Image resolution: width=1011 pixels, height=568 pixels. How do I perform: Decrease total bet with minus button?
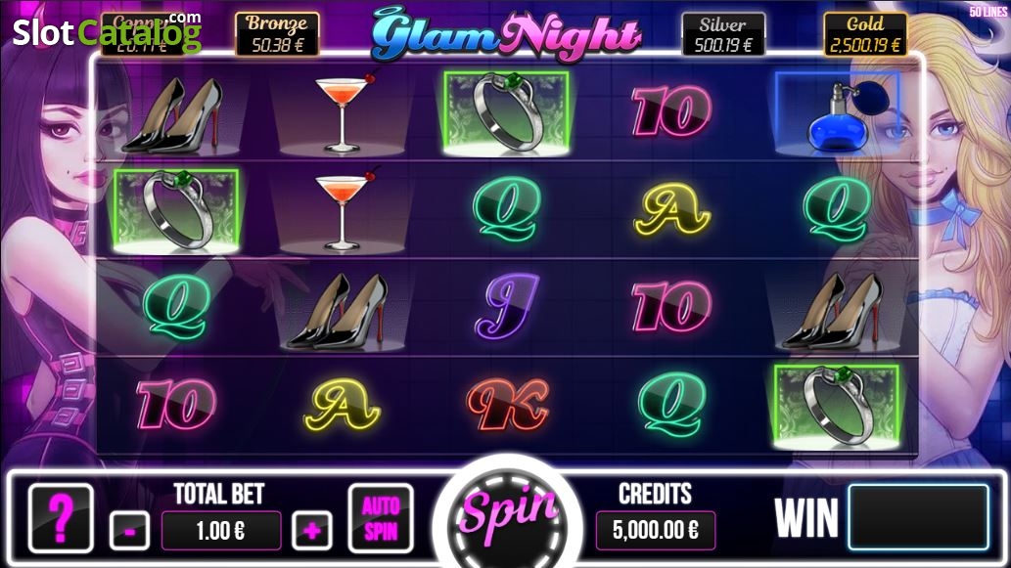(129, 531)
